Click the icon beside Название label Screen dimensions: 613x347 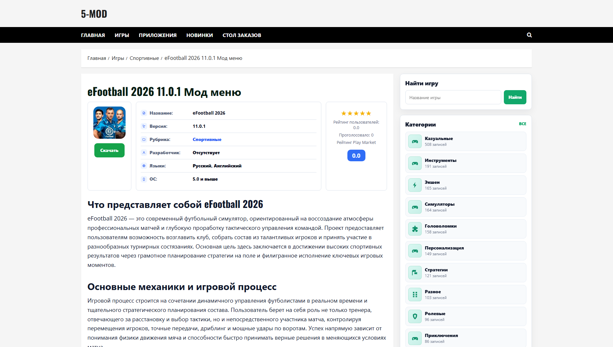[144, 113]
